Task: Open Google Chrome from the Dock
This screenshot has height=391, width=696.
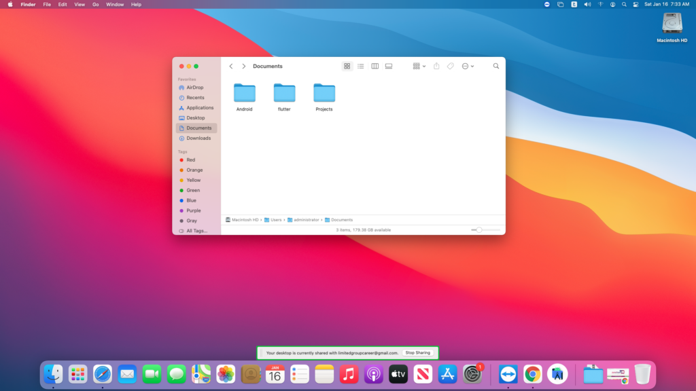Action: tap(533, 375)
